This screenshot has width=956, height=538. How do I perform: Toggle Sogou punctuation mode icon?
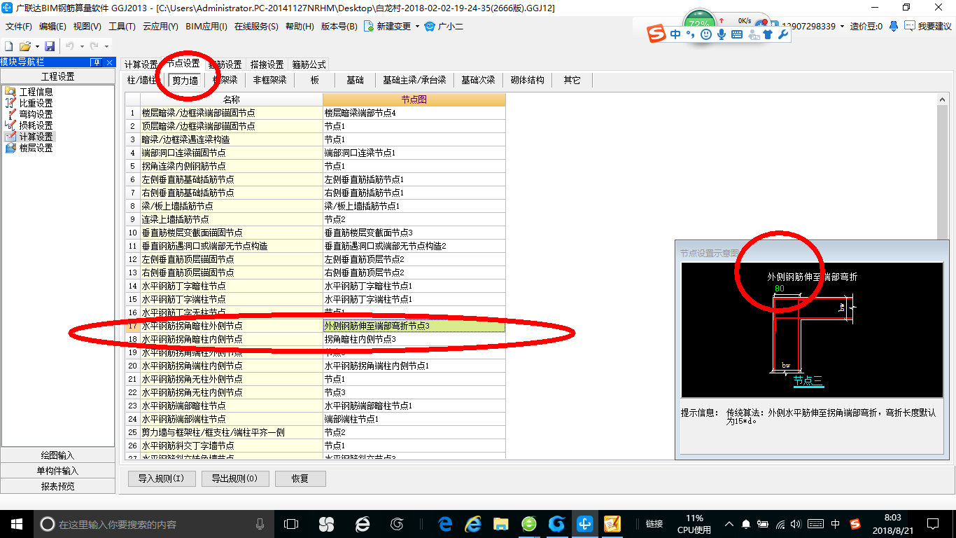click(x=691, y=34)
